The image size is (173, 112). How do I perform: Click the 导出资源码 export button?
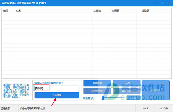(x=97, y=91)
